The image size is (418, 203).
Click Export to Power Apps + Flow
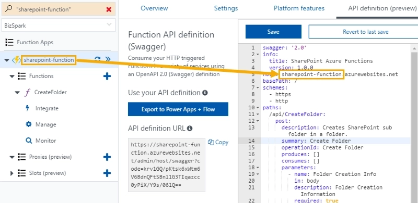(x=178, y=109)
